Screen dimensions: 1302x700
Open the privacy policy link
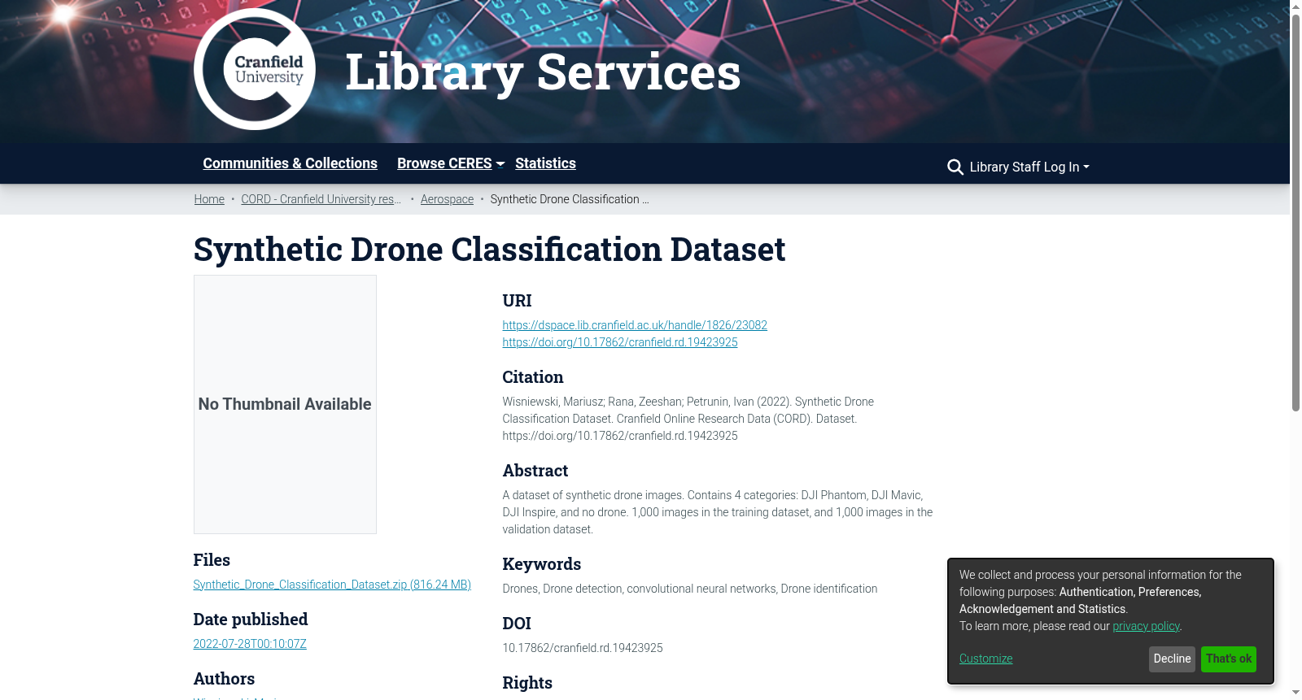click(1146, 626)
